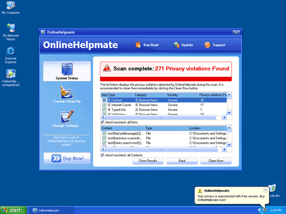Open My Computer desktop icon
Screen dimensions: 286x214
(10, 5)
